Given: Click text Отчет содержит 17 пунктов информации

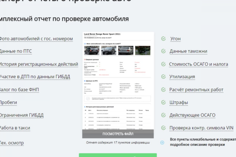Looking at the screenshot, I should click(118, 143).
